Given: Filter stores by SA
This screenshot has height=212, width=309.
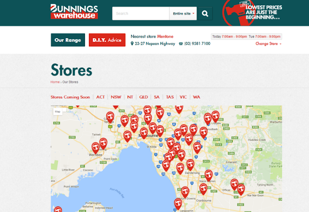Looking at the screenshot, I should [156, 97].
